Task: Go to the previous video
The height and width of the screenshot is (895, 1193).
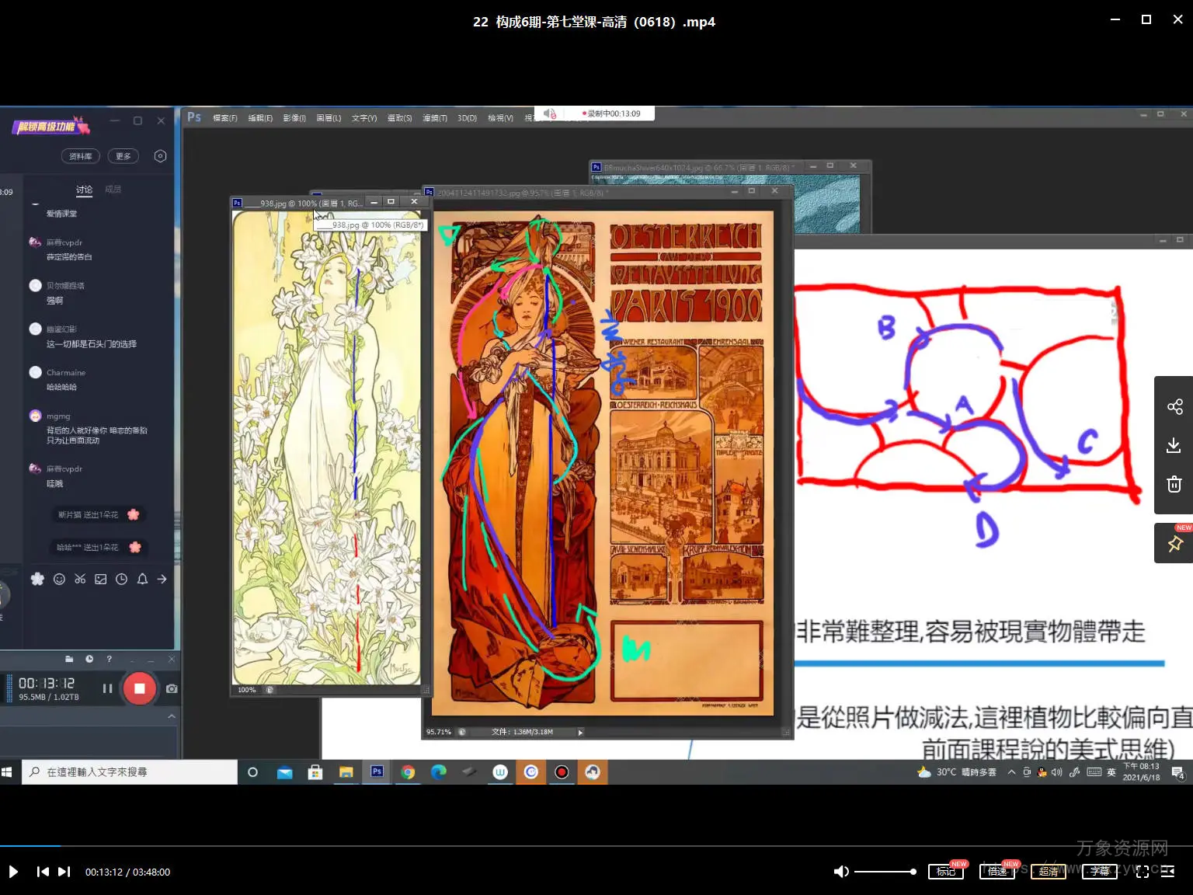Action: tap(43, 872)
